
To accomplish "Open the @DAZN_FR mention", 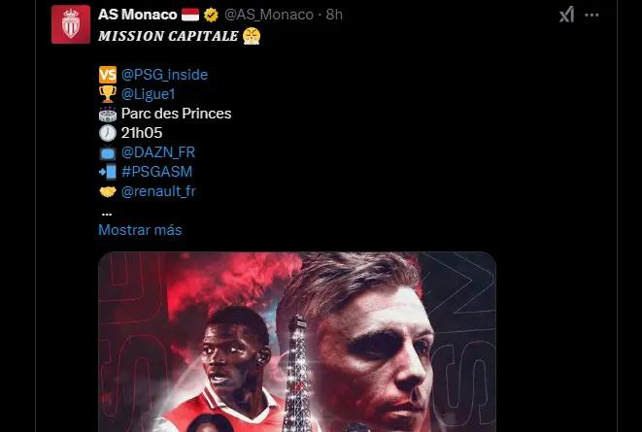I will [x=158, y=152].
